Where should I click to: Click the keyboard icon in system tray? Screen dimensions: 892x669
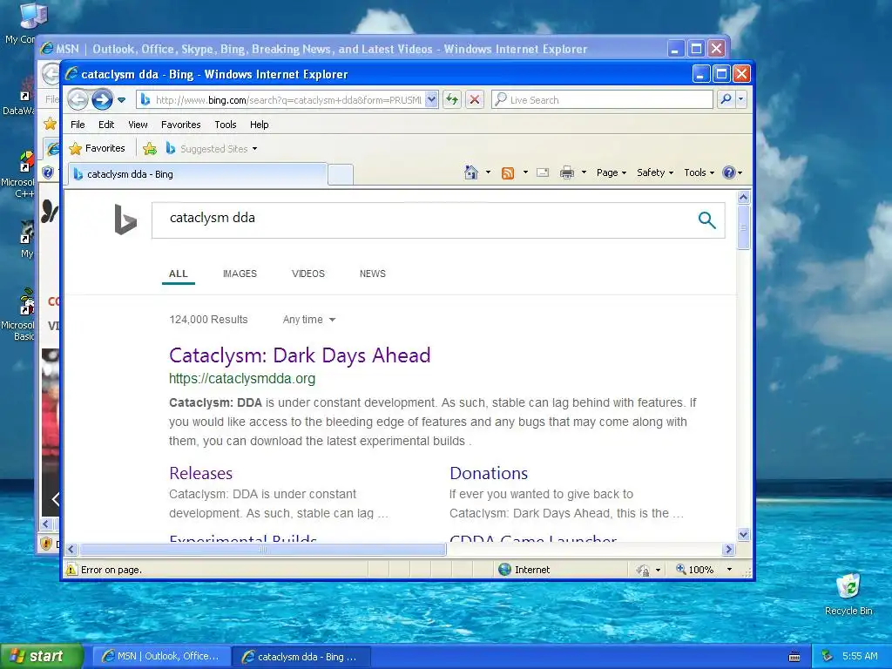click(x=794, y=657)
